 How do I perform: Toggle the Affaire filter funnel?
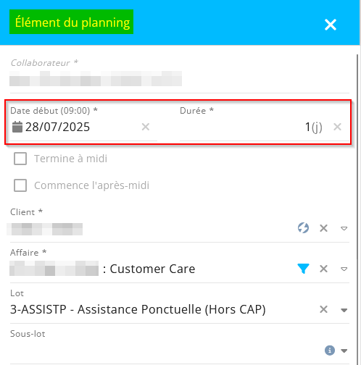pos(303,269)
